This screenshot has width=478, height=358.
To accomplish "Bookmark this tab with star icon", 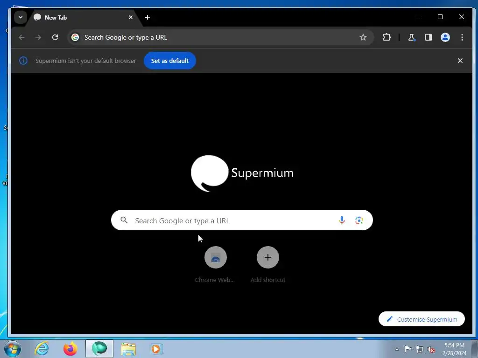I will coord(363,37).
